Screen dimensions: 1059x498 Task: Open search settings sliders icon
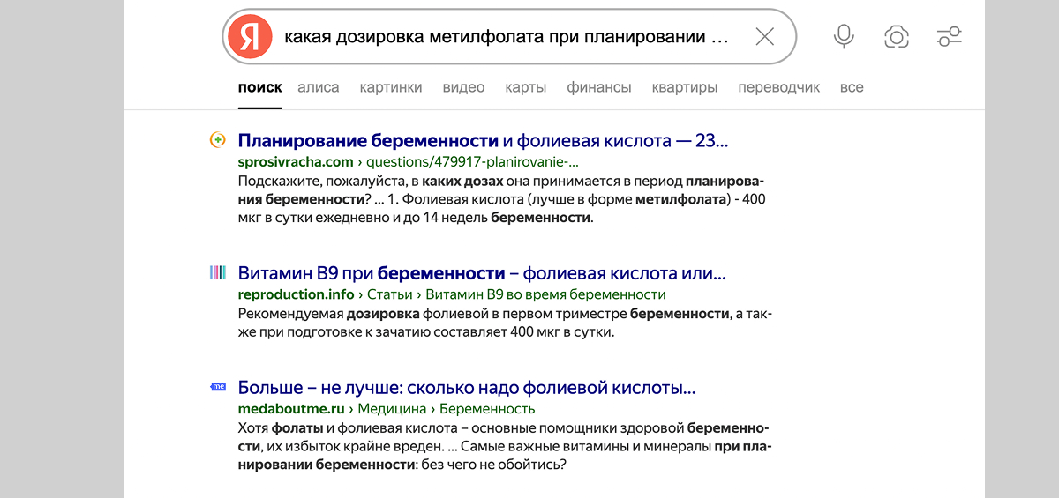pos(950,37)
